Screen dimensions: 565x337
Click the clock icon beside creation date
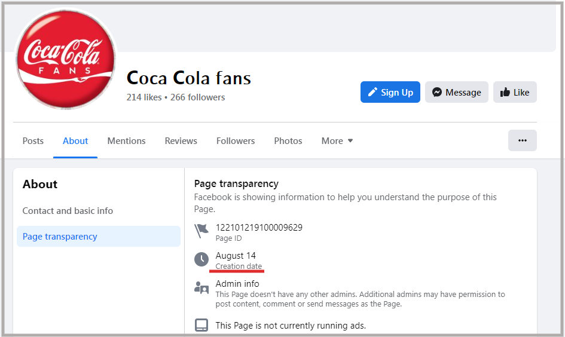click(201, 259)
